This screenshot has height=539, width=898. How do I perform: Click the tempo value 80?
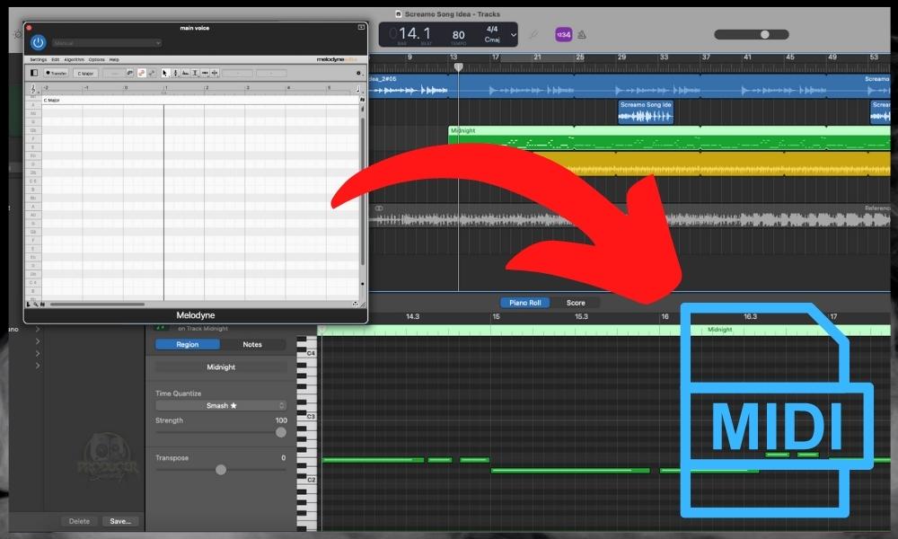459,35
